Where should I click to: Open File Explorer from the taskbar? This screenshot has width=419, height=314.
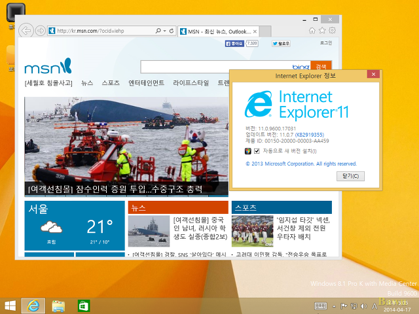[x=58, y=305]
